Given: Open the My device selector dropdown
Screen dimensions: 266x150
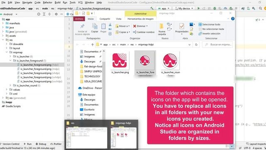Looking at the screenshot, I should [184, 8].
